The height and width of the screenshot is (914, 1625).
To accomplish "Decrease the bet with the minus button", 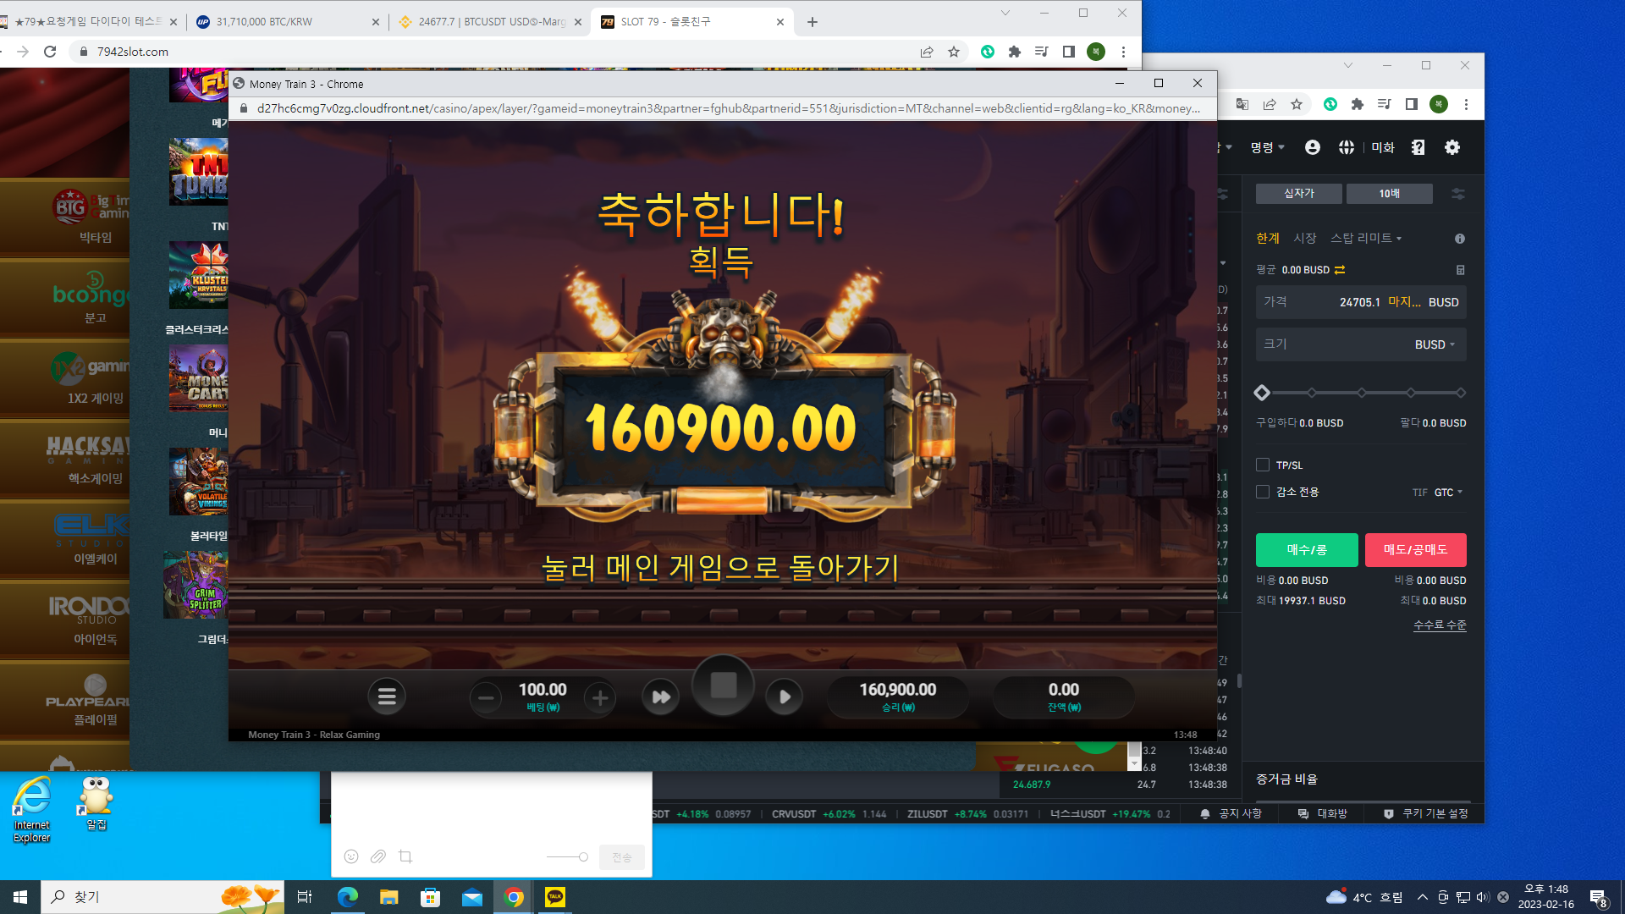I will [486, 698].
